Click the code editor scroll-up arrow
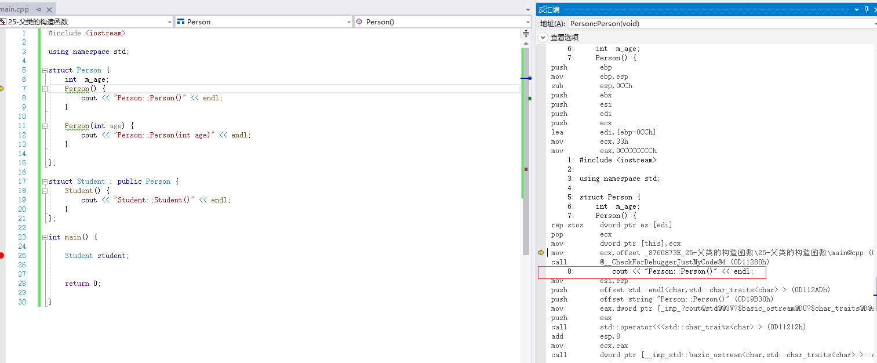Screen dimensions: 877x363 point(526,43)
